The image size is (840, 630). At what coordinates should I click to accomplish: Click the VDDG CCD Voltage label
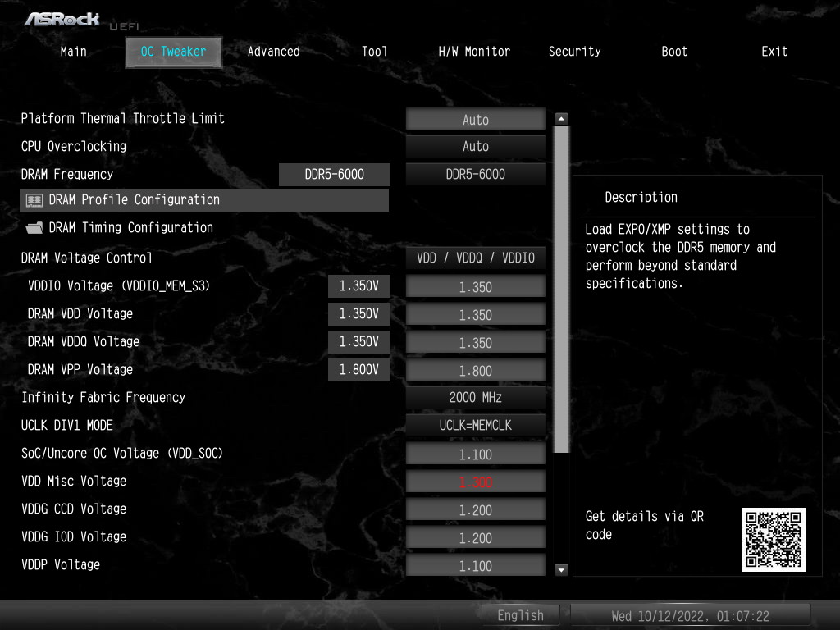point(73,509)
